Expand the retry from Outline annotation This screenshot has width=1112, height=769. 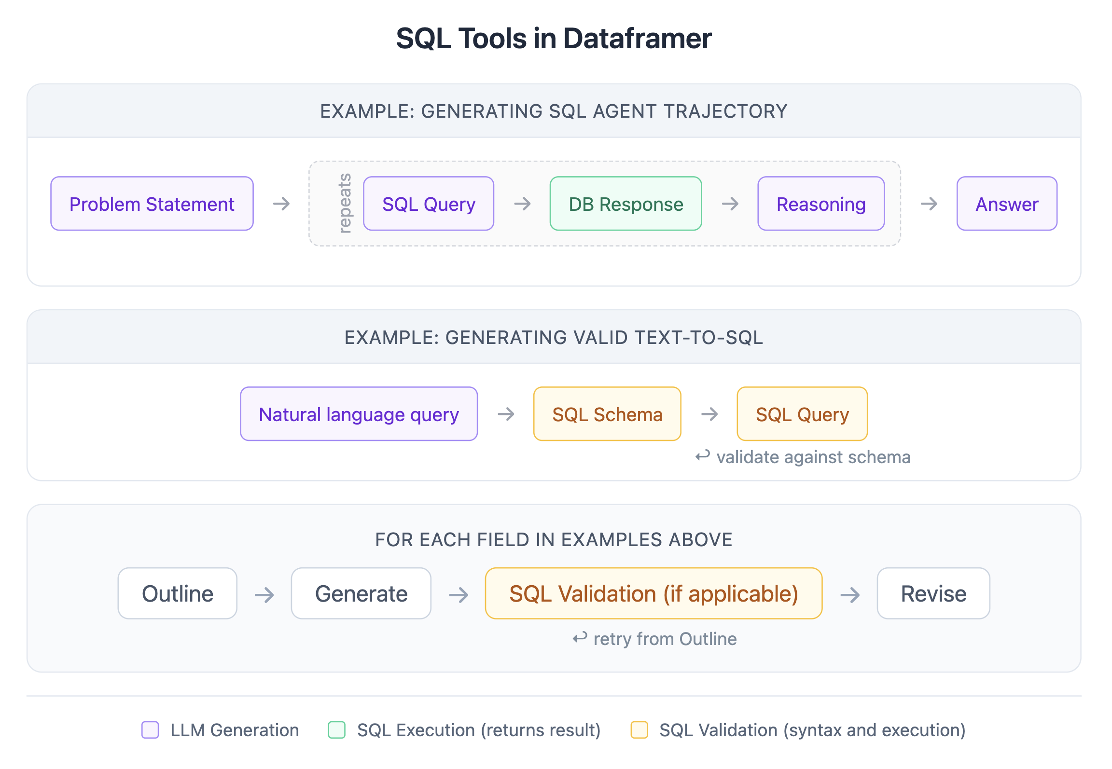pos(655,638)
